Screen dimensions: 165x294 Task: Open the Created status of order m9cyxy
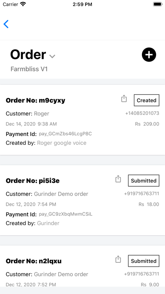click(146, 100)
